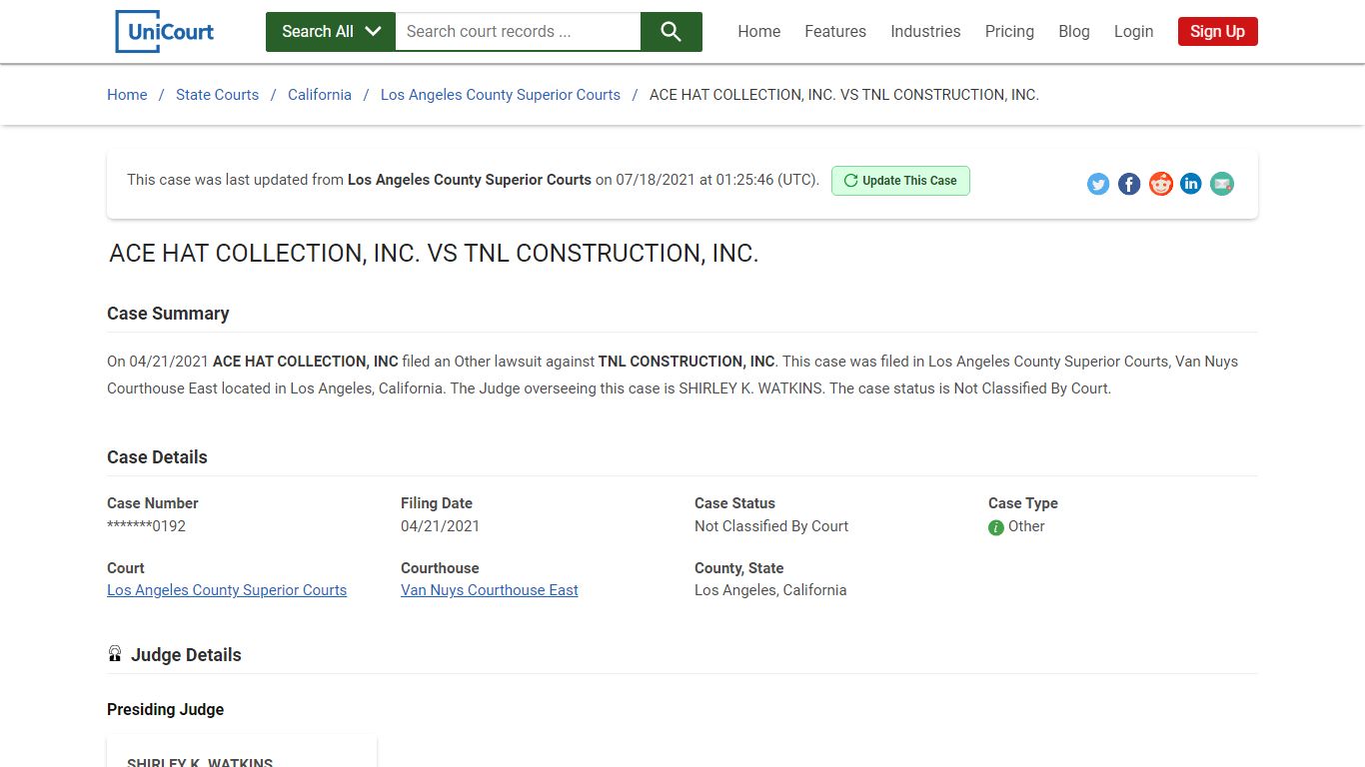Share the case on Facebook
This screenshot has height=767, width=1365.
tap(1129, 184)
